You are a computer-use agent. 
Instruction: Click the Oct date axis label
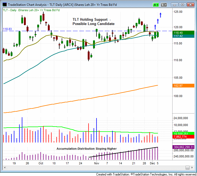(x=41, y=163)
